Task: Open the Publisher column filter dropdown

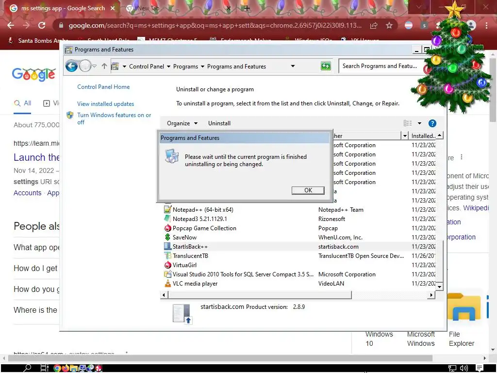Action: tap(405, 136)
